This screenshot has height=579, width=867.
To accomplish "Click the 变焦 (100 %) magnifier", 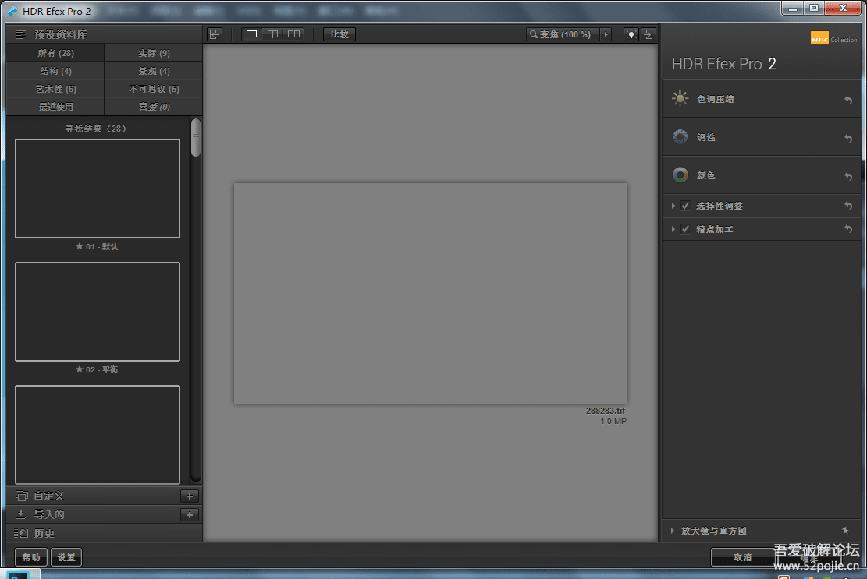I will pos(533,34).
